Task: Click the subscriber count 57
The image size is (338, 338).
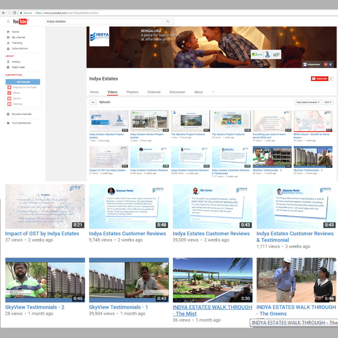Action: point(331,79)
